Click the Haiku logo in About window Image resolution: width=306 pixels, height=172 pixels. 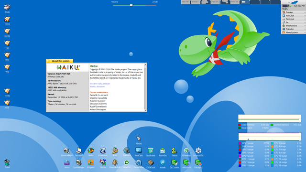pos(68,67)
